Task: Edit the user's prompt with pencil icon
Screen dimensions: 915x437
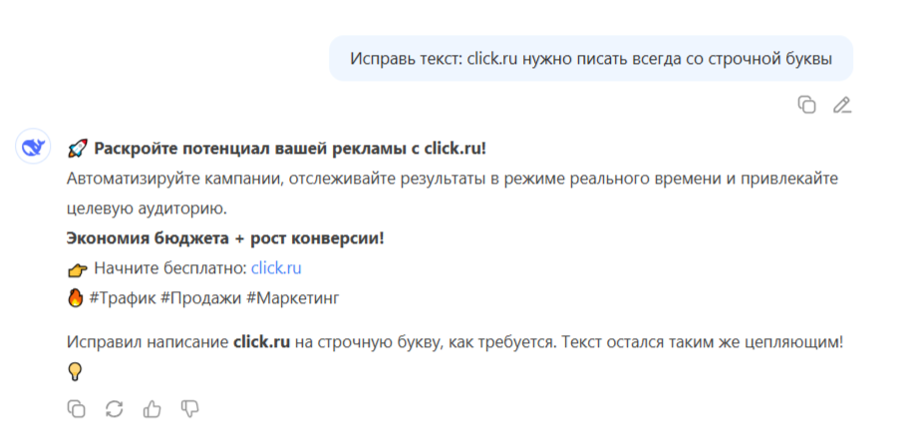Action: click(x=842, y=105)
